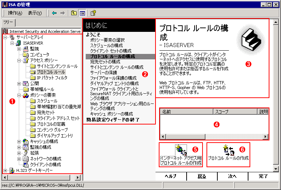Open the 操作(A) menu
The image size is (281, 190).
click(x=15, y=13)
